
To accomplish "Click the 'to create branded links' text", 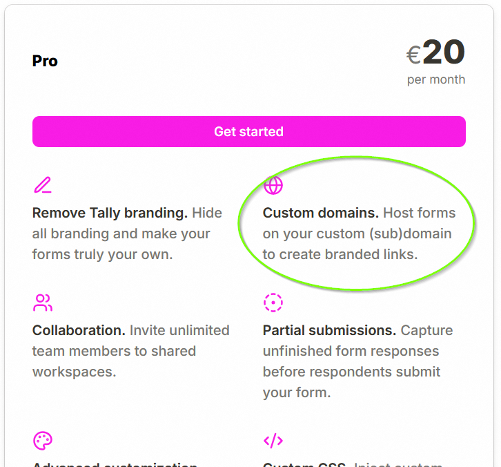I will (340, 254).
